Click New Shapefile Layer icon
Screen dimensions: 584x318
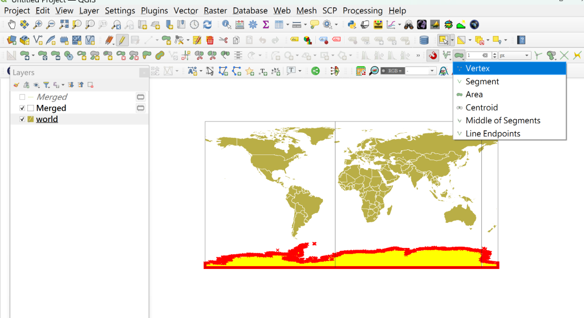(x=38, y=40)
